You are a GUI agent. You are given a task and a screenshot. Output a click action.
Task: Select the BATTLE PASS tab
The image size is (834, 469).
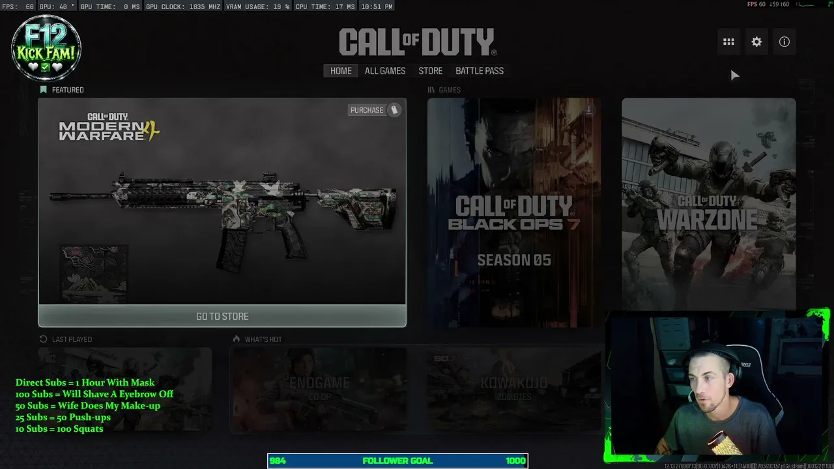point(480,71)
